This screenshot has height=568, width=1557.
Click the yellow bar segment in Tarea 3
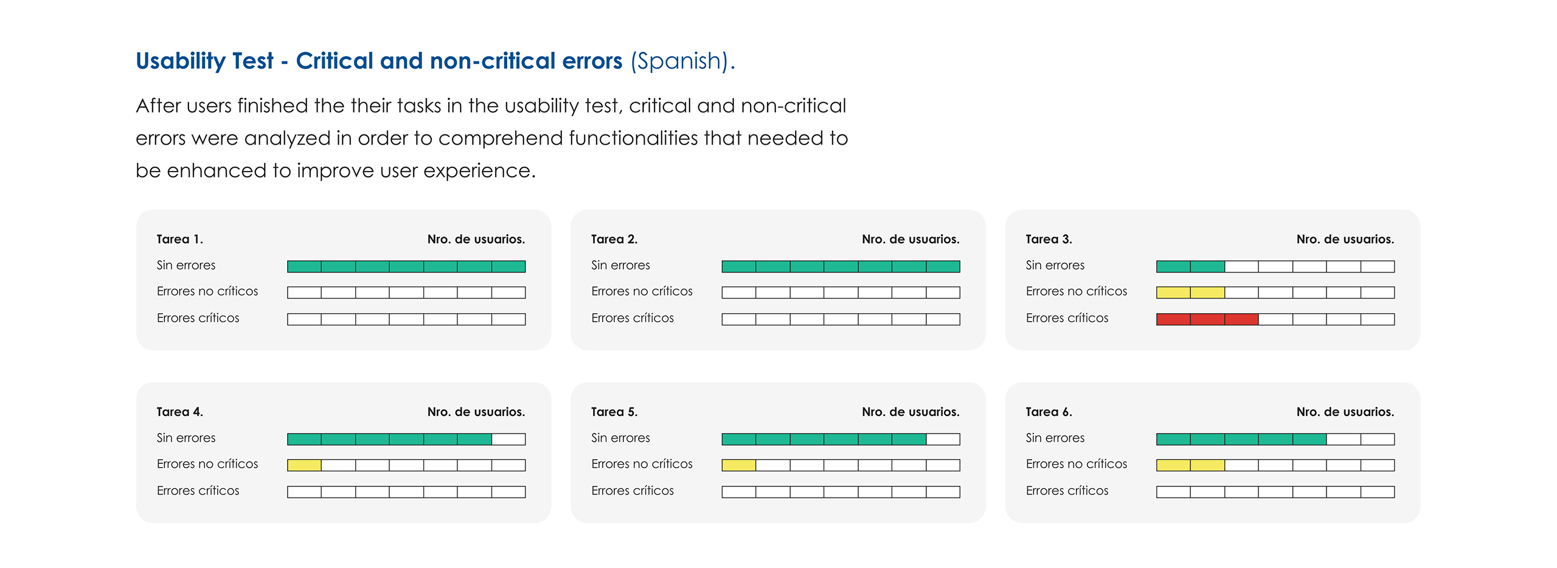click(x=1190, y=293)
